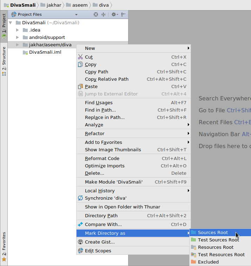Click the Synchronize 'diva' refresh icon
Viewport: 251px width, 266px height.
click(80, 198)
